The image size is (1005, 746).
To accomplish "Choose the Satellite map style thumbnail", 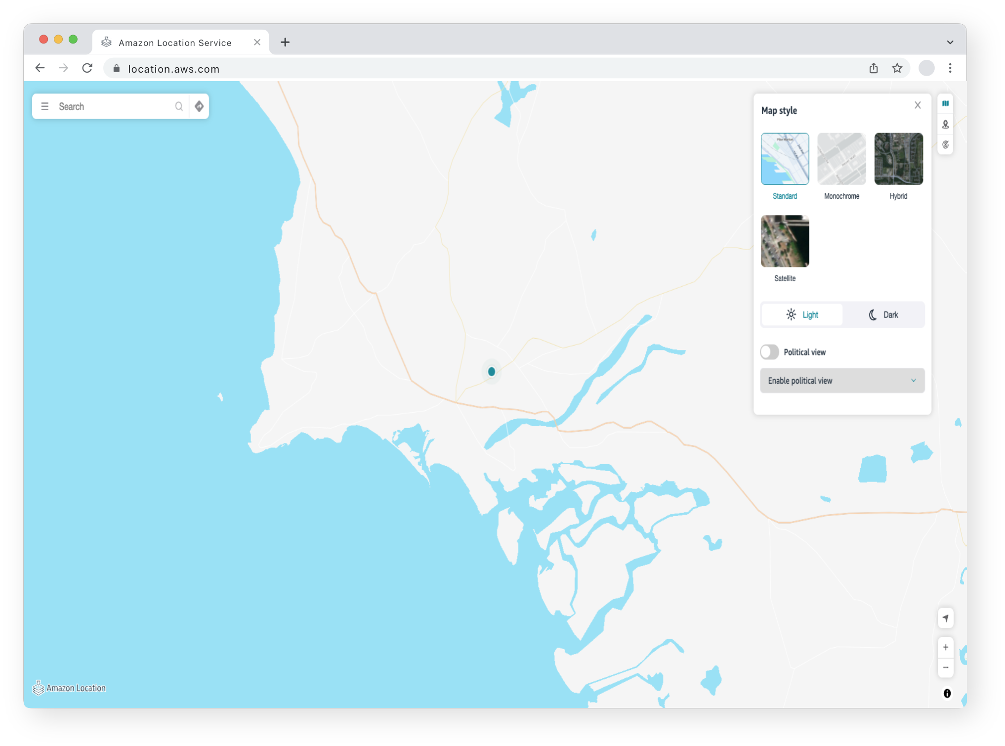I will point(785,241).
